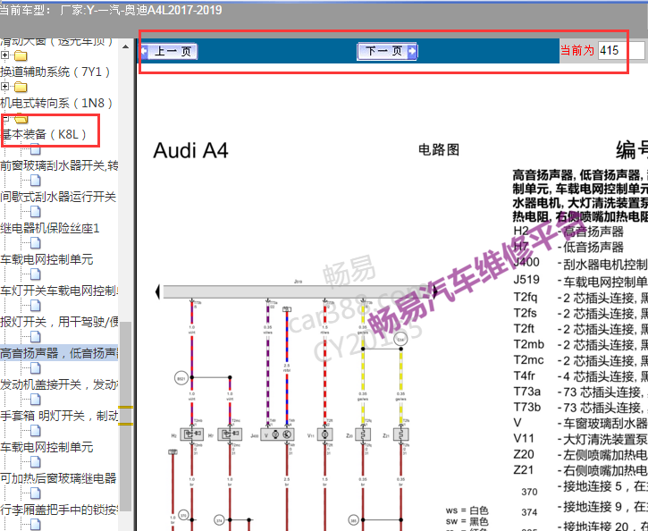Open the 可加热后窗玻璃继电器 document

click(58, 478)
